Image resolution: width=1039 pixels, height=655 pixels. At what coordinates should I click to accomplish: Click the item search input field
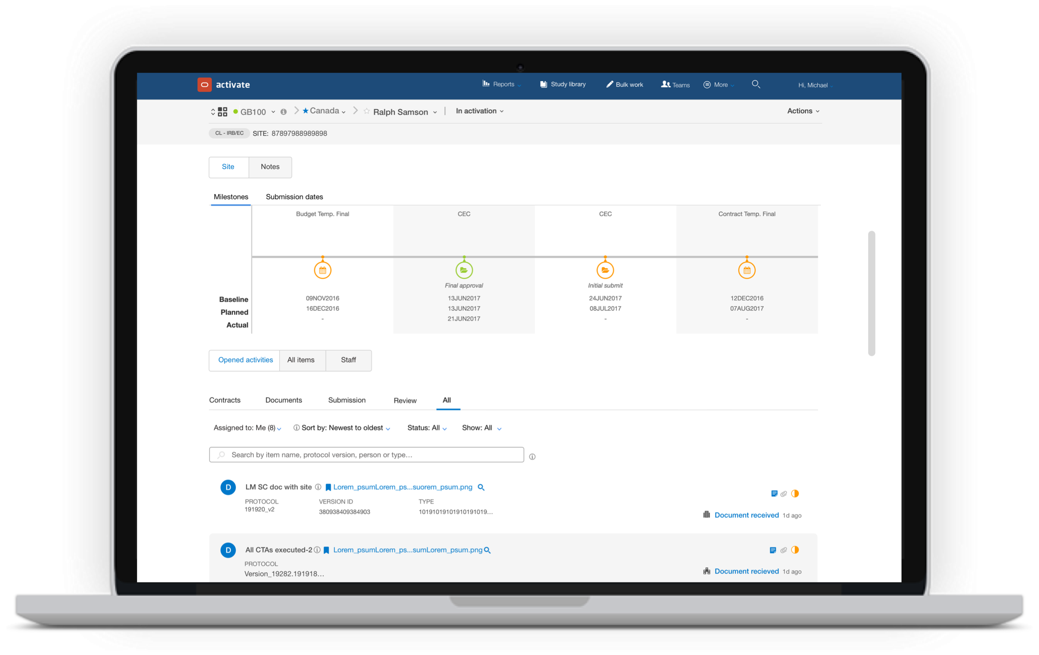pos(367,455)
